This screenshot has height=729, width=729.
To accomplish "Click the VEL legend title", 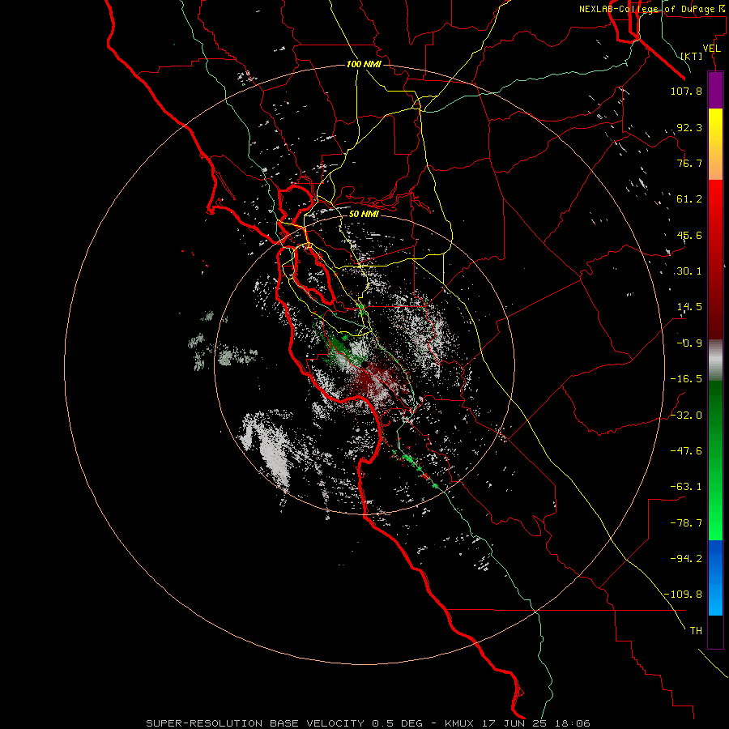I will 712,49.
